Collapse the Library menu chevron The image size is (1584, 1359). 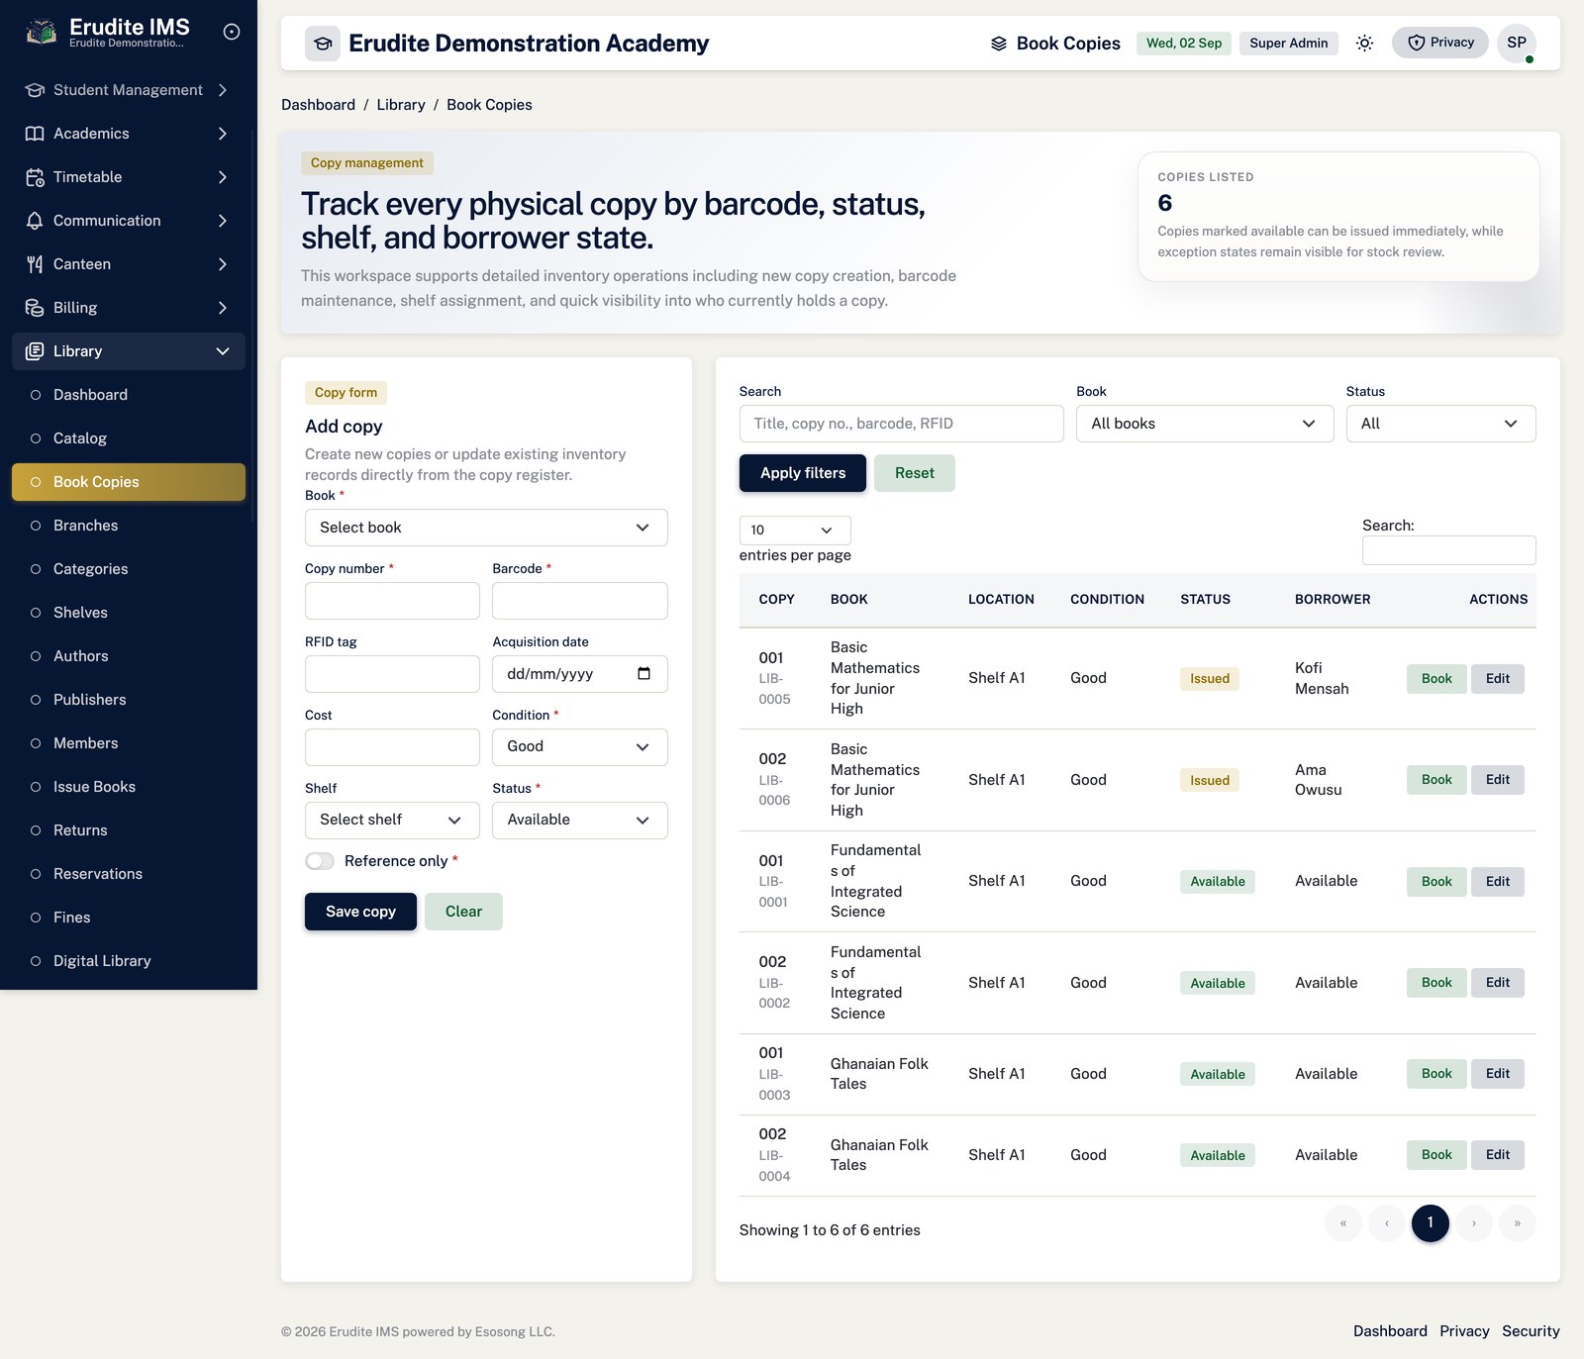[223, 351]
